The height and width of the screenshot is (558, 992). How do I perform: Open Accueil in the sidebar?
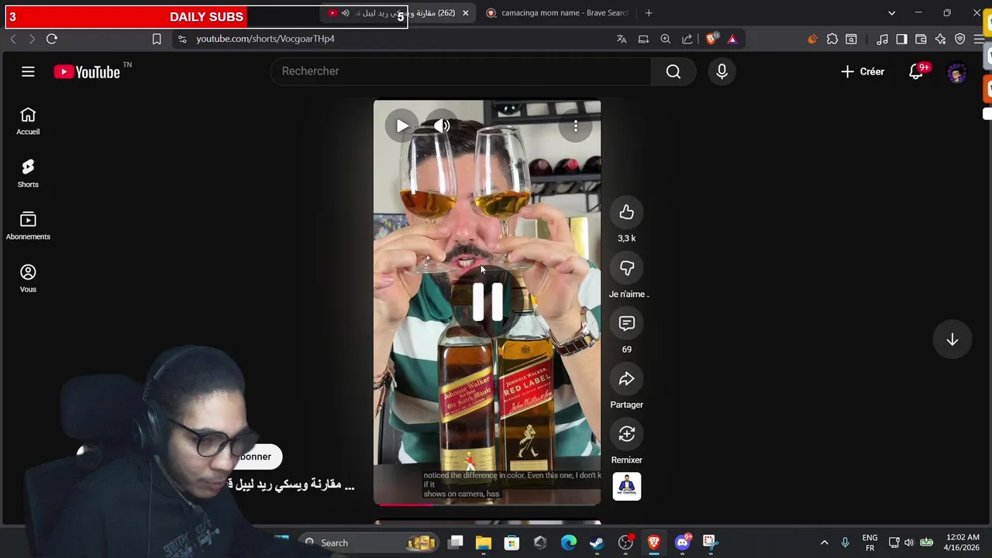(x=28, y=122)
